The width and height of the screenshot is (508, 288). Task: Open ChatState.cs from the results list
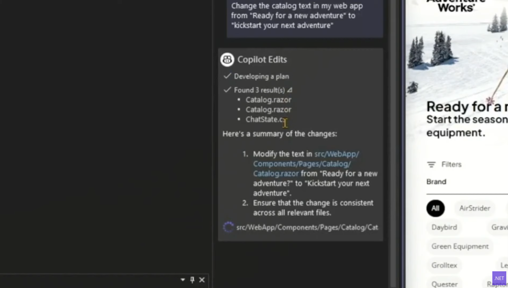click(265, 119)
